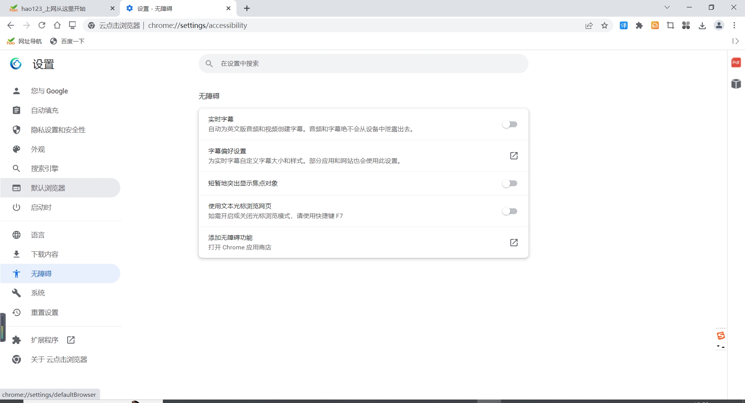Open 扩展程序 extensions link
This screenshot has width=745, height=403.
60,340
